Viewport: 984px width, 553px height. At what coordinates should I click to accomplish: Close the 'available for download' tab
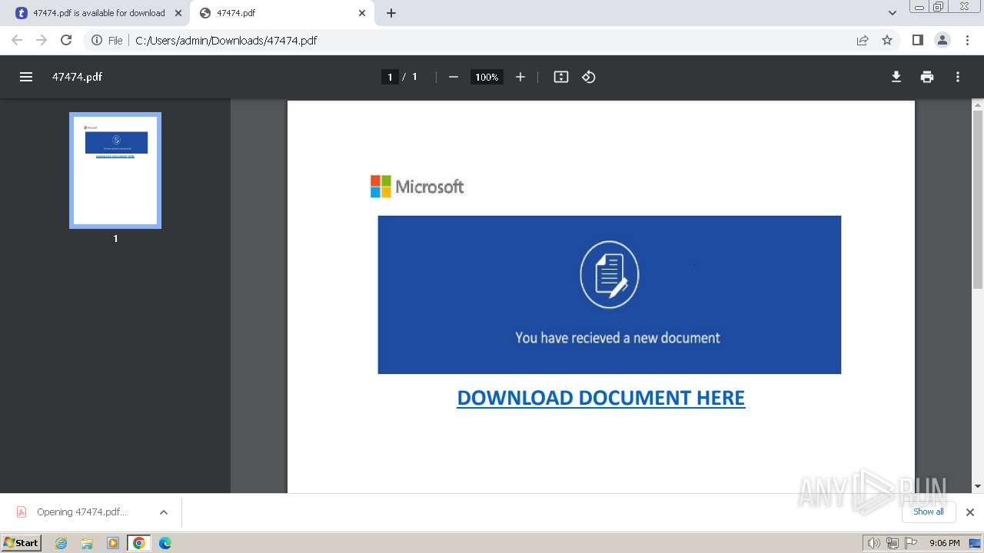click(178, 13)
